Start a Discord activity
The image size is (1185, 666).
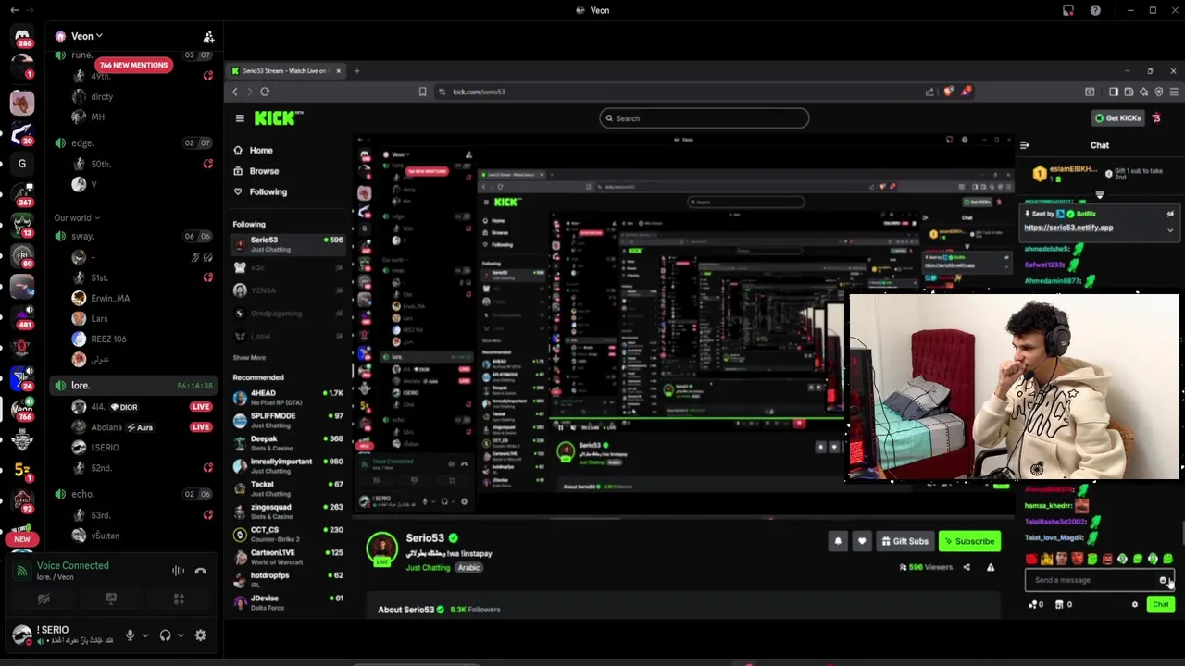179,599
